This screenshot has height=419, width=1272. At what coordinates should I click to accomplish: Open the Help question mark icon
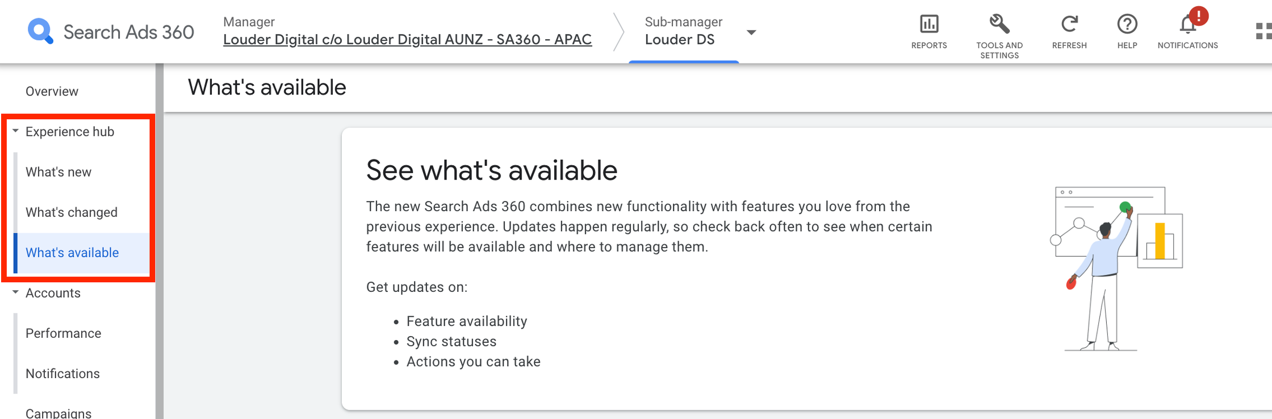(1127, 24)
